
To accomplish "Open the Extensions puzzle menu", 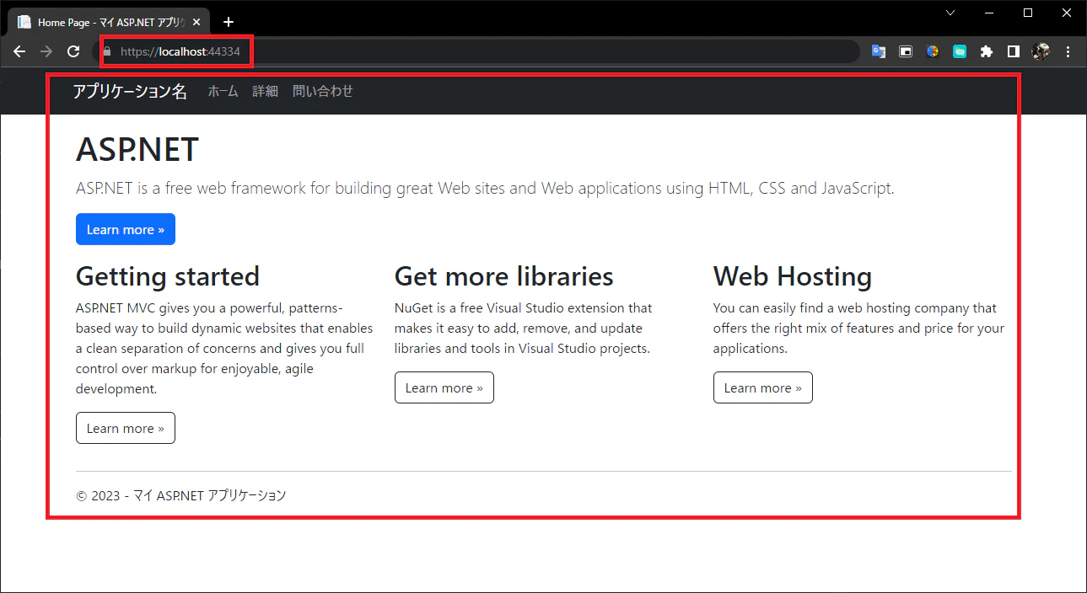I will [x=987, y=51].
